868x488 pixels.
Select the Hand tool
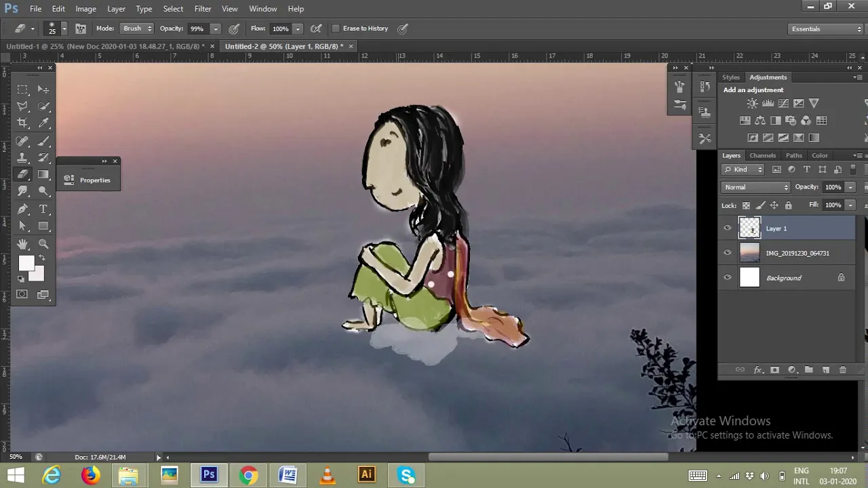[22, 244]
